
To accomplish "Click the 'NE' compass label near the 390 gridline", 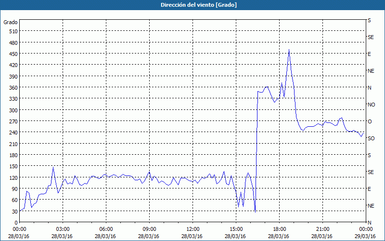I will click(371, 71).
